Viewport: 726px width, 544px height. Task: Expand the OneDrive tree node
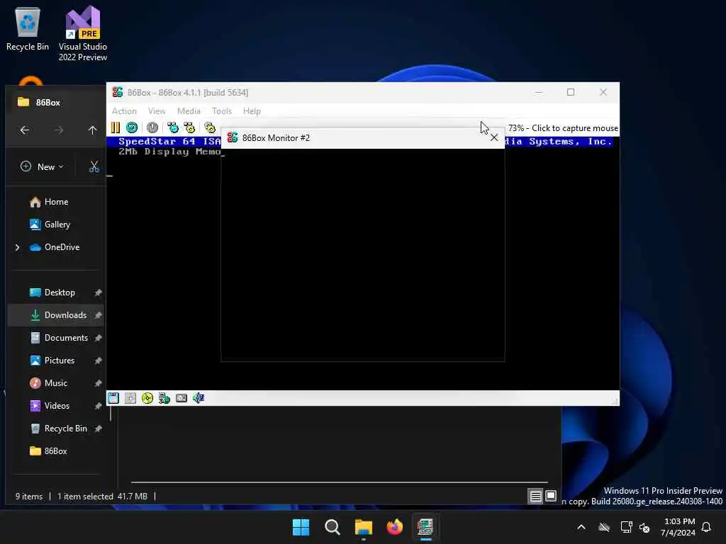tap(18, 247)
